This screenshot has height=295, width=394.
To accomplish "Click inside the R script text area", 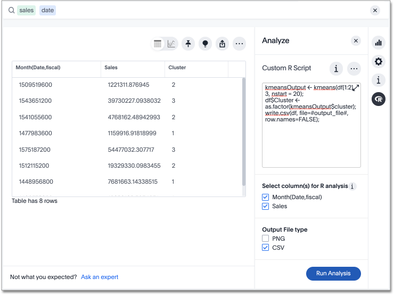I will [311, 125].
